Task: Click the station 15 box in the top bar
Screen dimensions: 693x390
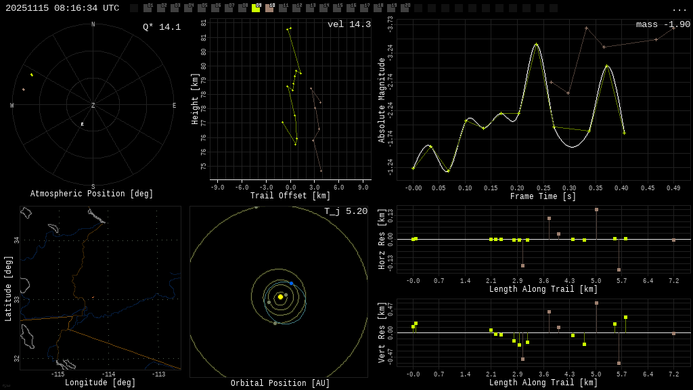Action: [x=337, y=8]
